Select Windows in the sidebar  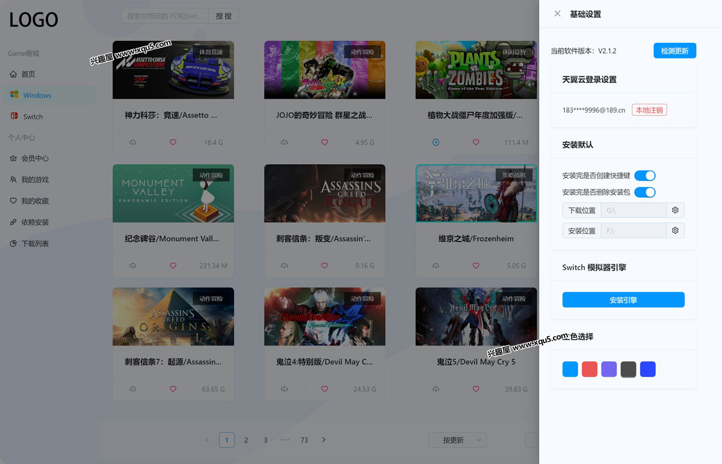[x=49, y=95]
